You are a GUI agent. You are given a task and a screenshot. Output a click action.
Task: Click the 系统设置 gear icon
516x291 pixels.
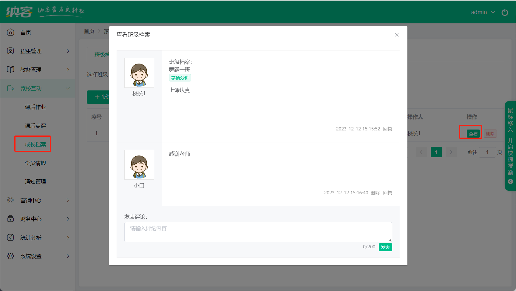[x=10, y=256]
